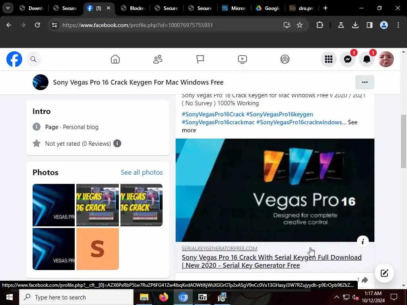Close the active Facebook tab
Viewport: 407px width, 305px height.
tap(109, 8)
